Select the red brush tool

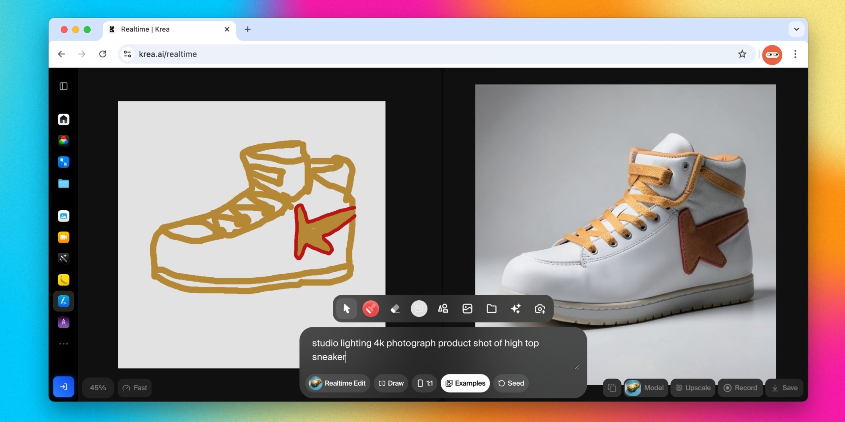tap(371, 309)
